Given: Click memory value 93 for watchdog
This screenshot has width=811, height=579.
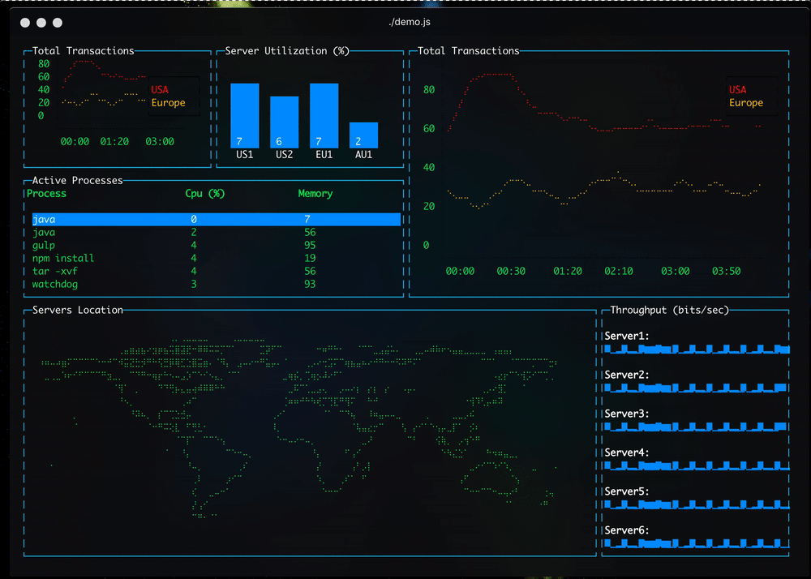Looking at the screenshot, I should click(x=310, y=284).
